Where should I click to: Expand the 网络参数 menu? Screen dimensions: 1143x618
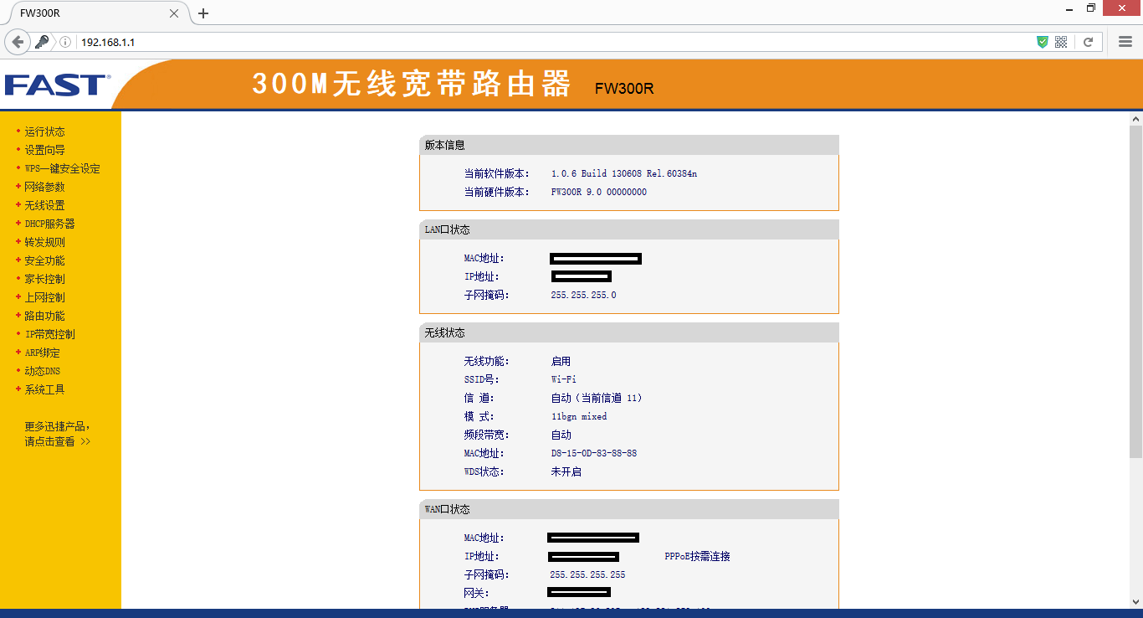(x=44, y=187)
